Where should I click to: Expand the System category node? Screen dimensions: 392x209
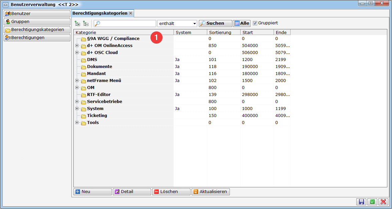pos(77,109)
